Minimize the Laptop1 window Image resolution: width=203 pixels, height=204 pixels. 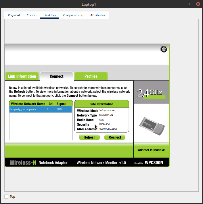click(x=181, y=4)
